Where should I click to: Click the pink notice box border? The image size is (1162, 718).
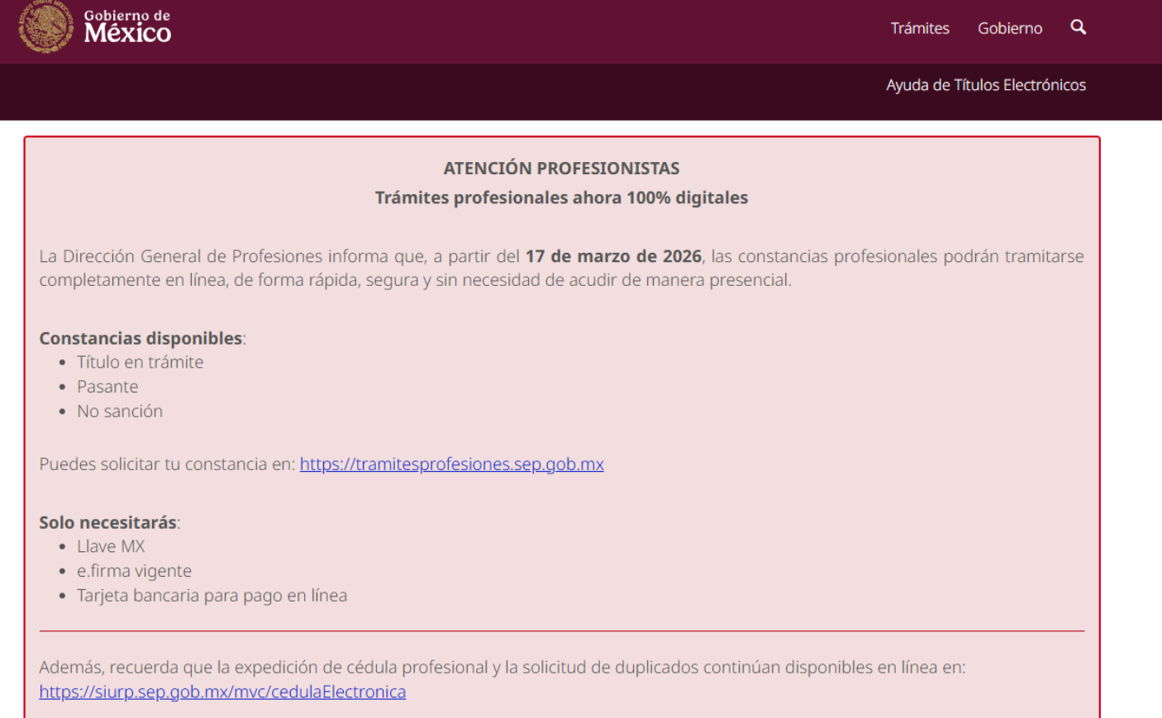coord(562,137)
